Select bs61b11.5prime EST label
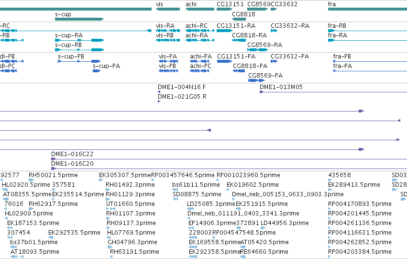The width and height of the screenshot is (407, 259). point(196,185)
